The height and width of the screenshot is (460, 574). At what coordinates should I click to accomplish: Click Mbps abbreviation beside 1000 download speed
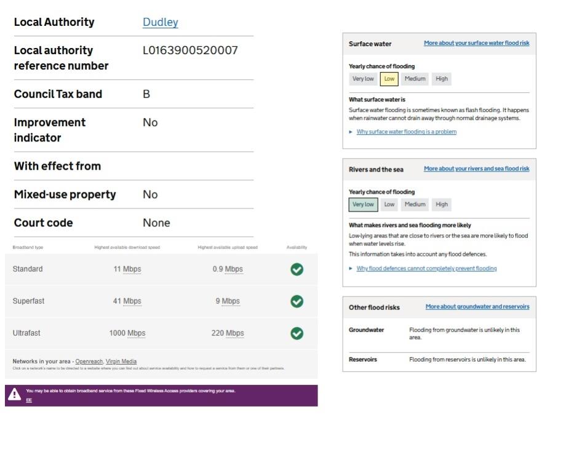click(136, 333)
